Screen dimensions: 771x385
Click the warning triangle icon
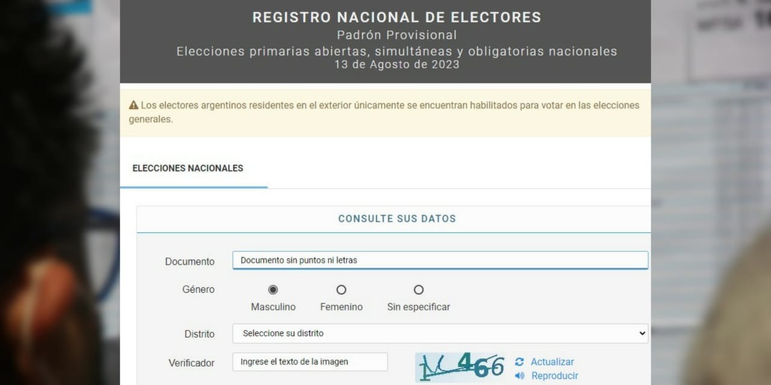click(134, 103)
